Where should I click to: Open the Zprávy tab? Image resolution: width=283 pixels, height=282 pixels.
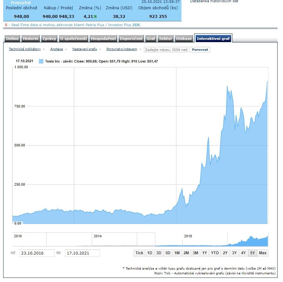point(49,39)
